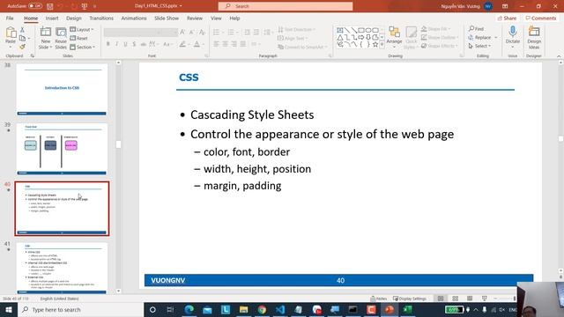Click Clear All Formatting icon
Screen dimensions: 564x317
(202, 33)
